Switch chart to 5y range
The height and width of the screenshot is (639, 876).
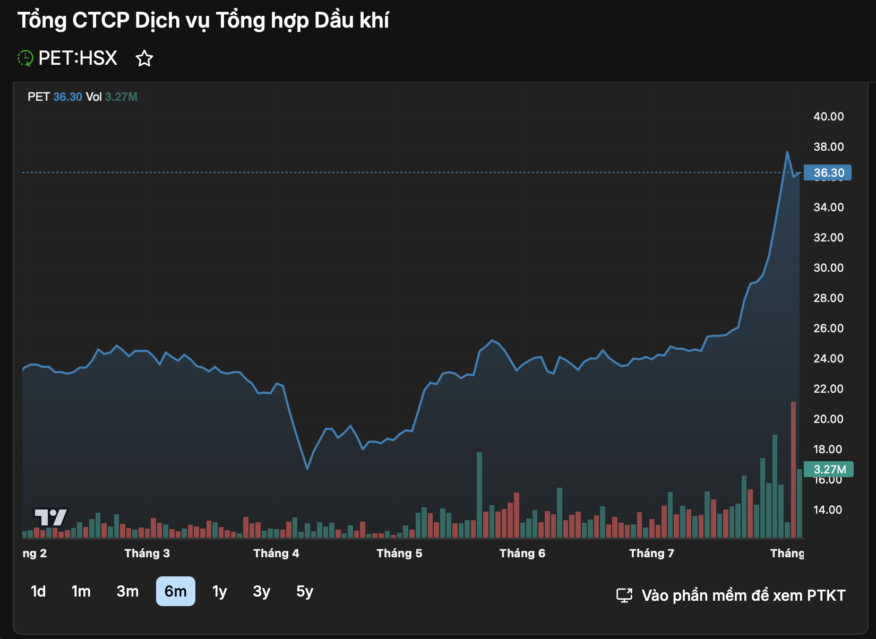[305, 591]
